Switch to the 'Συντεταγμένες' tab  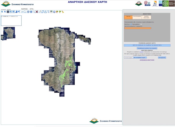137,17
